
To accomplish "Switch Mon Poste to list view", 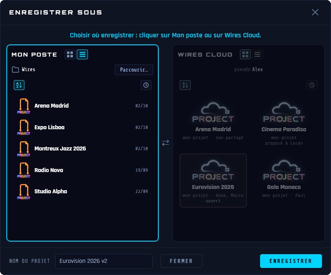I will point(82,55).
